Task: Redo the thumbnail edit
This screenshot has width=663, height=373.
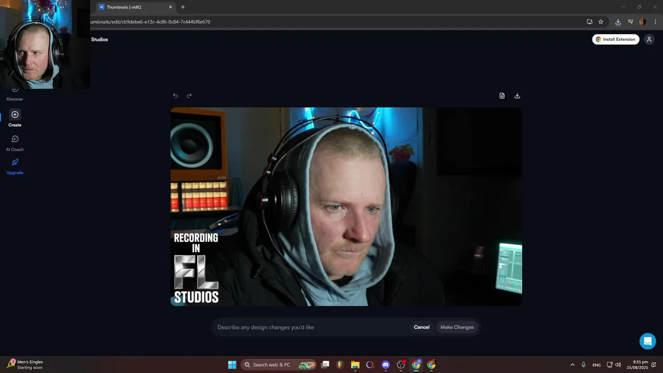Action: [x=189, y=96]
